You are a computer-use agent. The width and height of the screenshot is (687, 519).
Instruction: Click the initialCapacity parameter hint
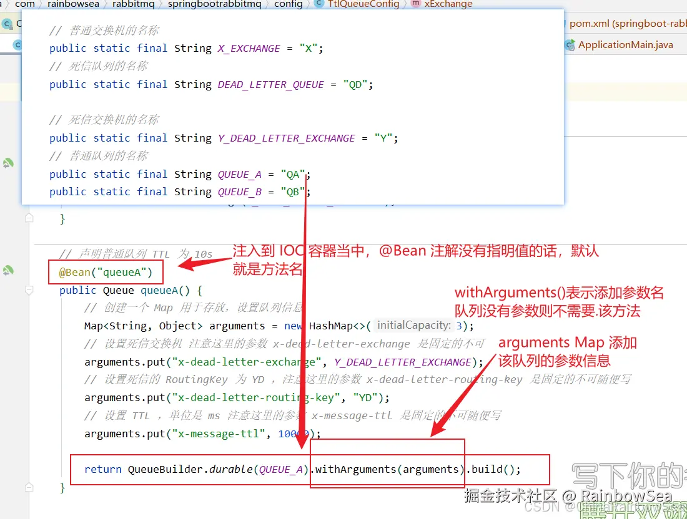414,325
